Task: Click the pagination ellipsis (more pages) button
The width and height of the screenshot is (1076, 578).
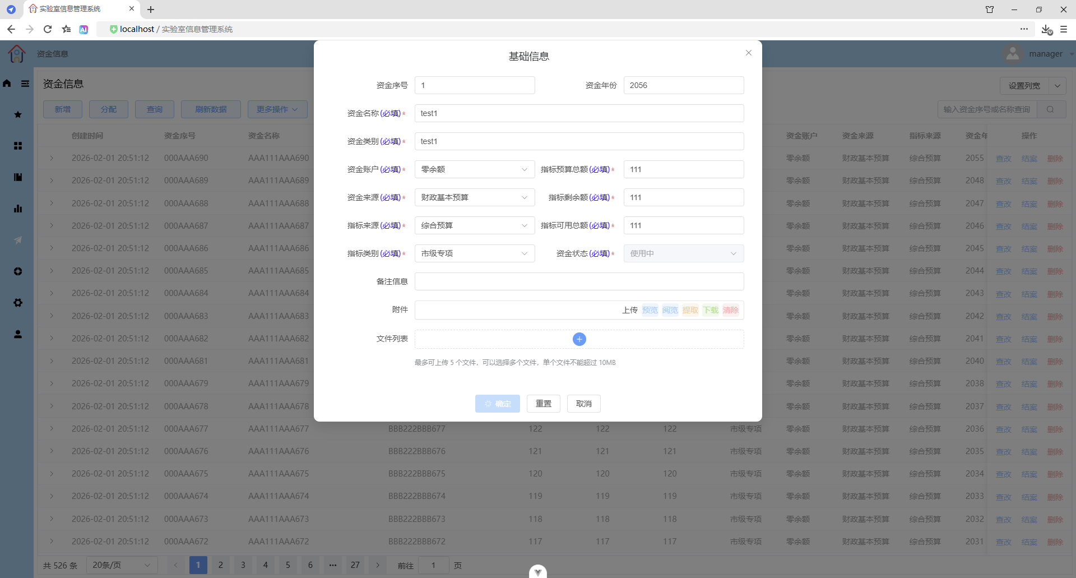Action: 333,565
